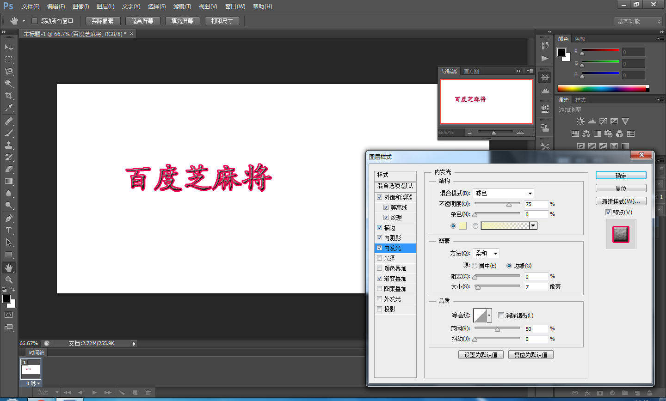Click 适合屏幕 button
The height and width of the screenshot is (401, 666).
(142, 21)
